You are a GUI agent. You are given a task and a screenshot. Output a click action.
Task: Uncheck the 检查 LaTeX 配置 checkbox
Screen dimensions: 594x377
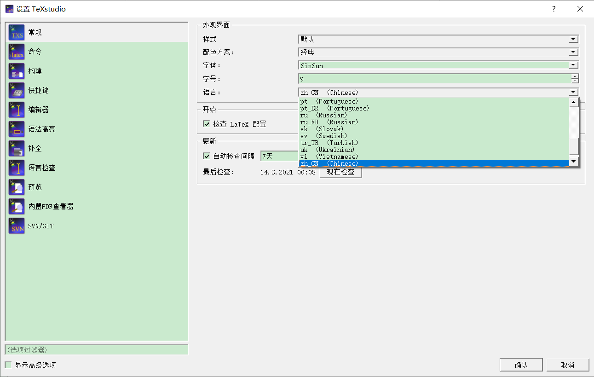pos(206,124)
